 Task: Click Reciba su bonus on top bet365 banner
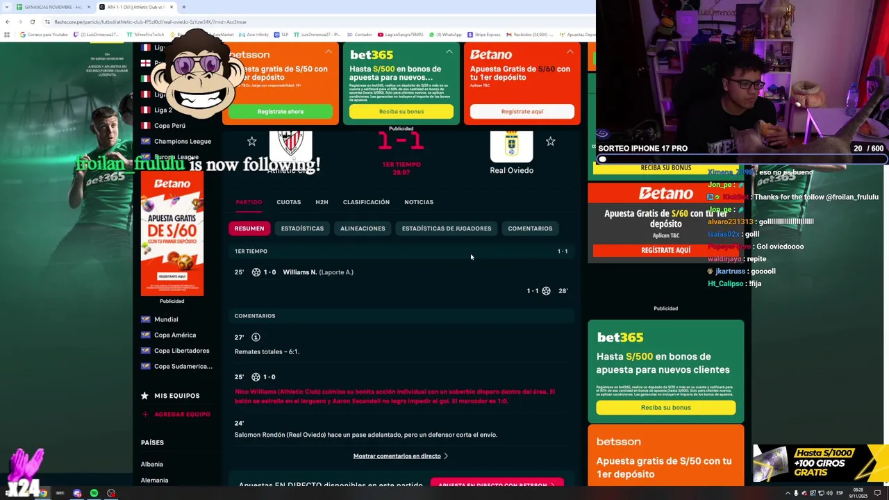coord(401,111)
